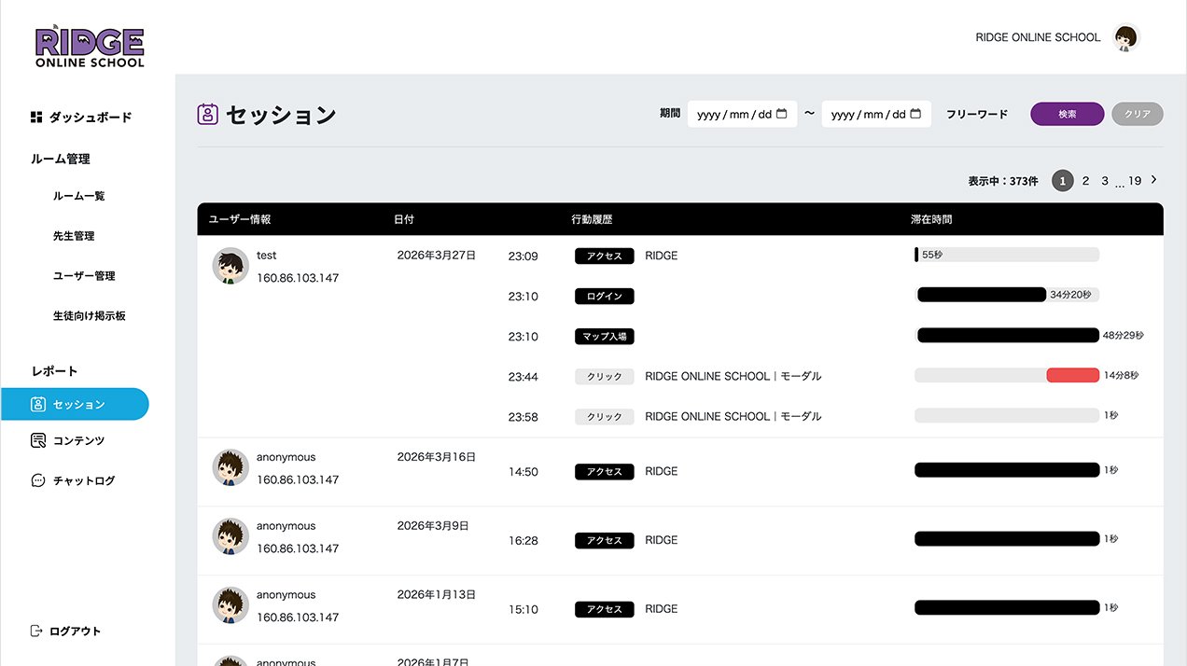Jump to page 19 of results
The width and height of the screenshot is (1187, 666).
[1135, 181]
